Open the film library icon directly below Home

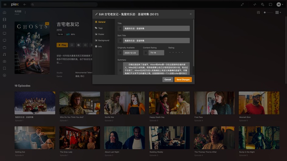(x=5, y=19)
